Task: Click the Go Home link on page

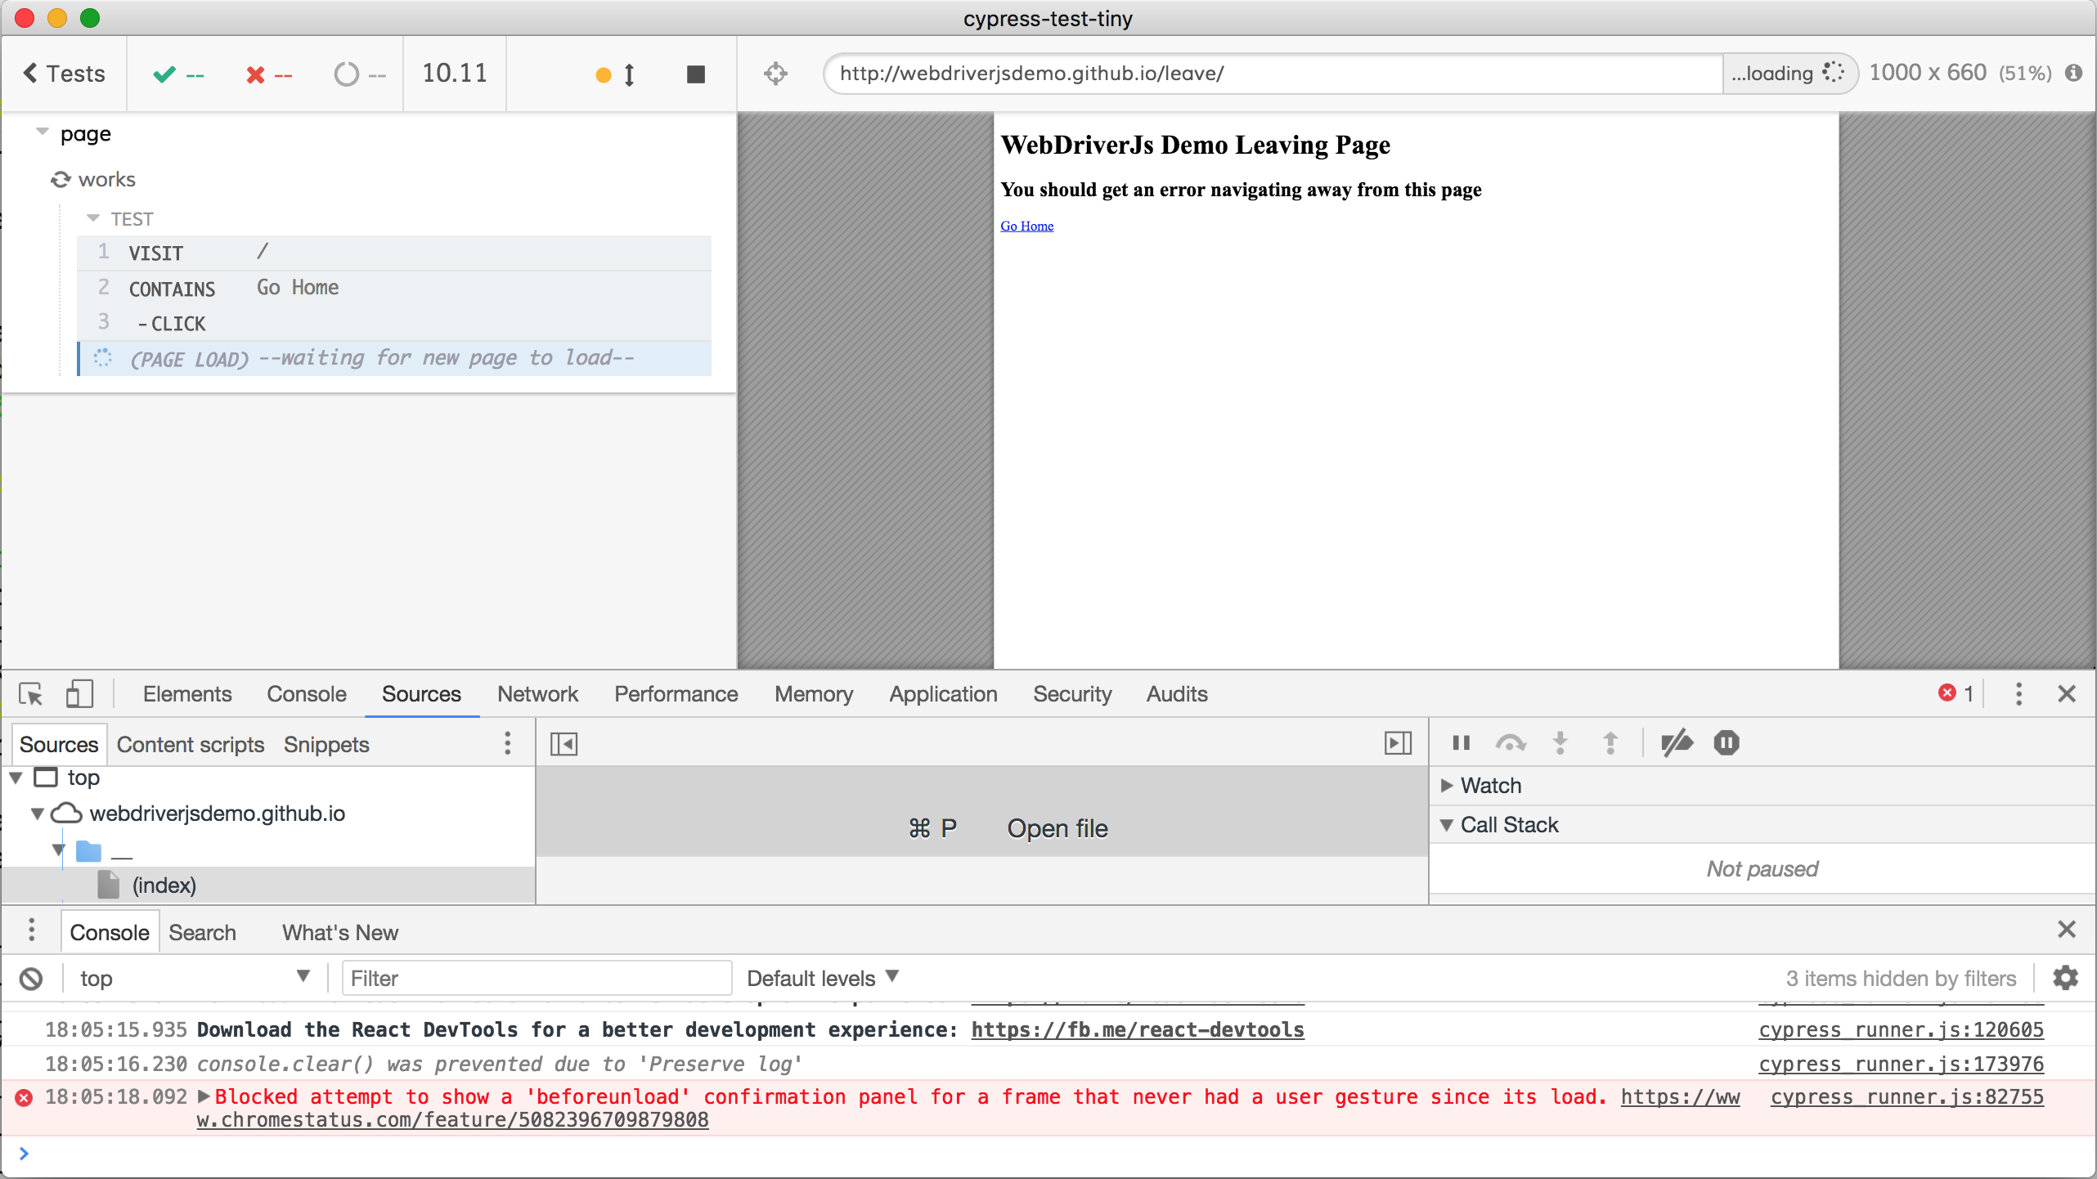Action: click(x=1027, y=226)
